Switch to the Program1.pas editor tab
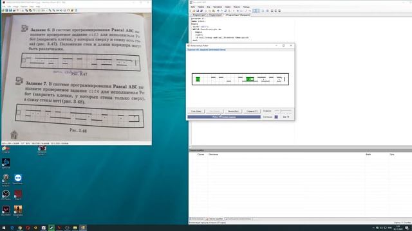The image size is (412, 231). (x=199, y=15)
